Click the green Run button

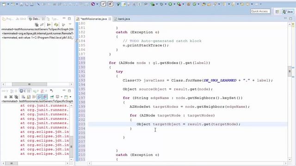click(170, 4)
